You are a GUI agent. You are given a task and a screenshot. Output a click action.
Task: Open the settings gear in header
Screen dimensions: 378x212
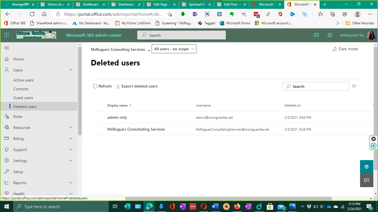coord(330,35)
